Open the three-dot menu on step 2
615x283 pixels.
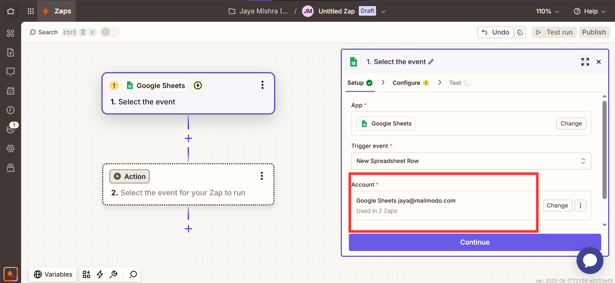262,176
